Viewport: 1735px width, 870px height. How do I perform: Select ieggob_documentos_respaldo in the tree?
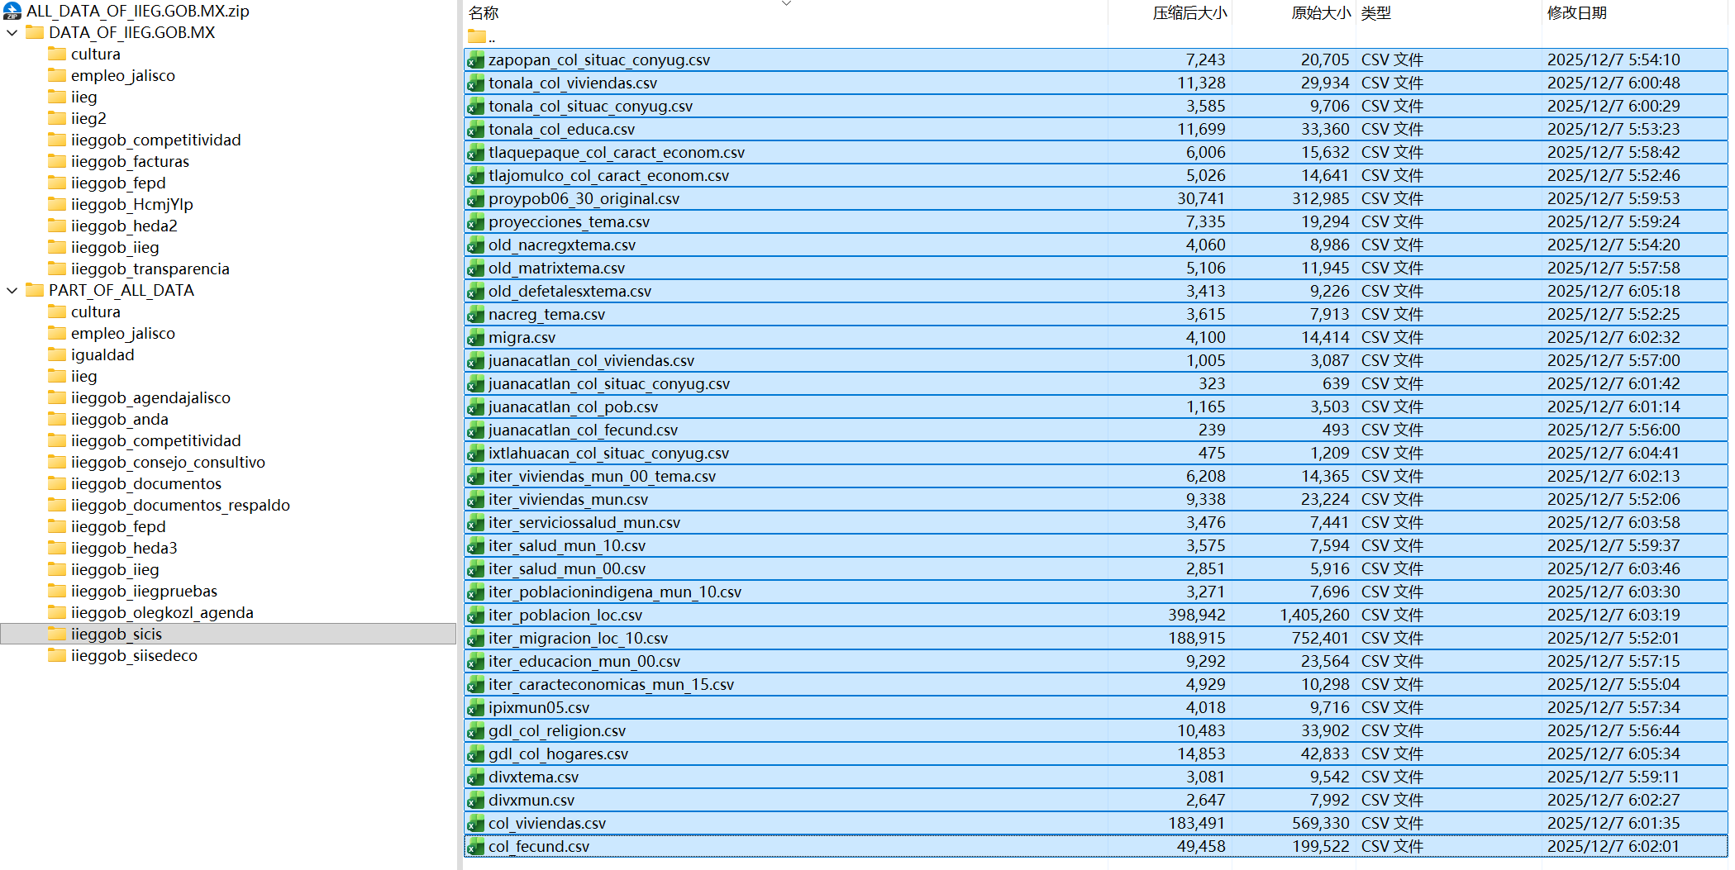[x=180, y=505]
